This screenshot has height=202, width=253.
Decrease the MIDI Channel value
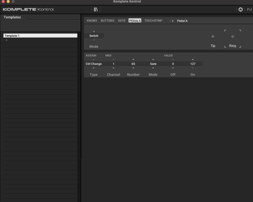point(113,68)
